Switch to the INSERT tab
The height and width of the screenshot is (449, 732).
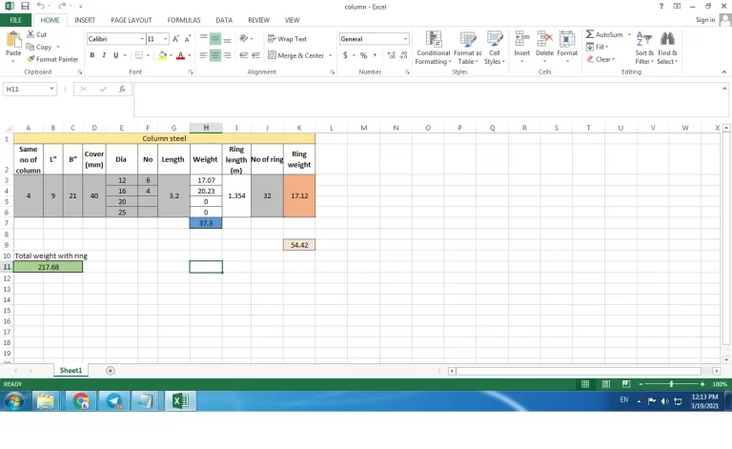[x=85, y=20]
